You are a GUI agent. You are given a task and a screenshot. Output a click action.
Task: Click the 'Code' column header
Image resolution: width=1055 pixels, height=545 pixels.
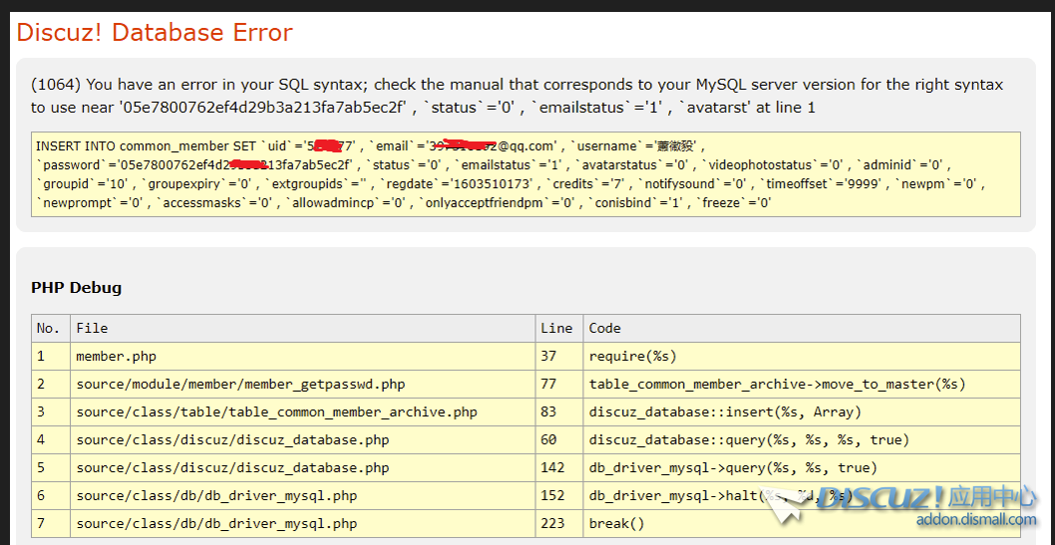[x=802, y=328]
